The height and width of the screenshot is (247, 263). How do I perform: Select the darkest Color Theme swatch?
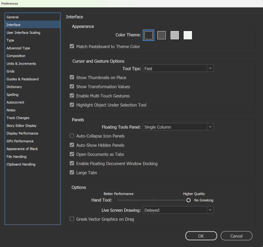148,35
